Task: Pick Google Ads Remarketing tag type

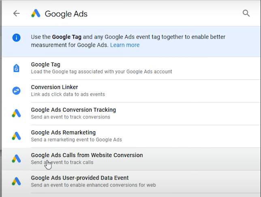Action: (x=131, y=136)
